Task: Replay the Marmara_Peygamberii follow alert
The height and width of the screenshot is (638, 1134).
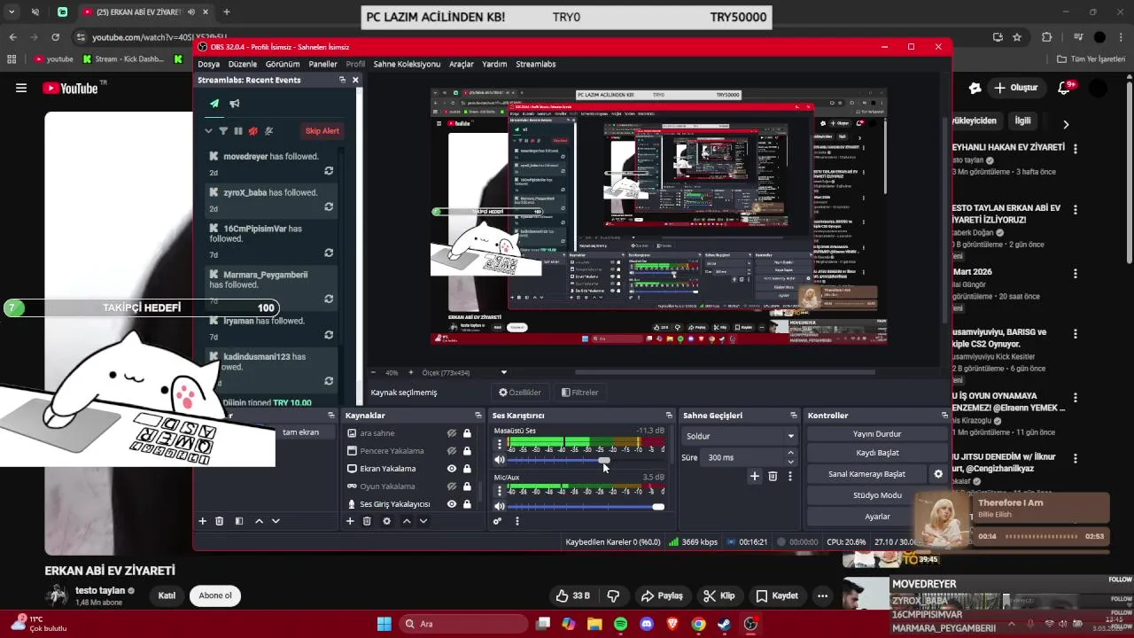Action: pyautogui.click(x=329, y=299)
